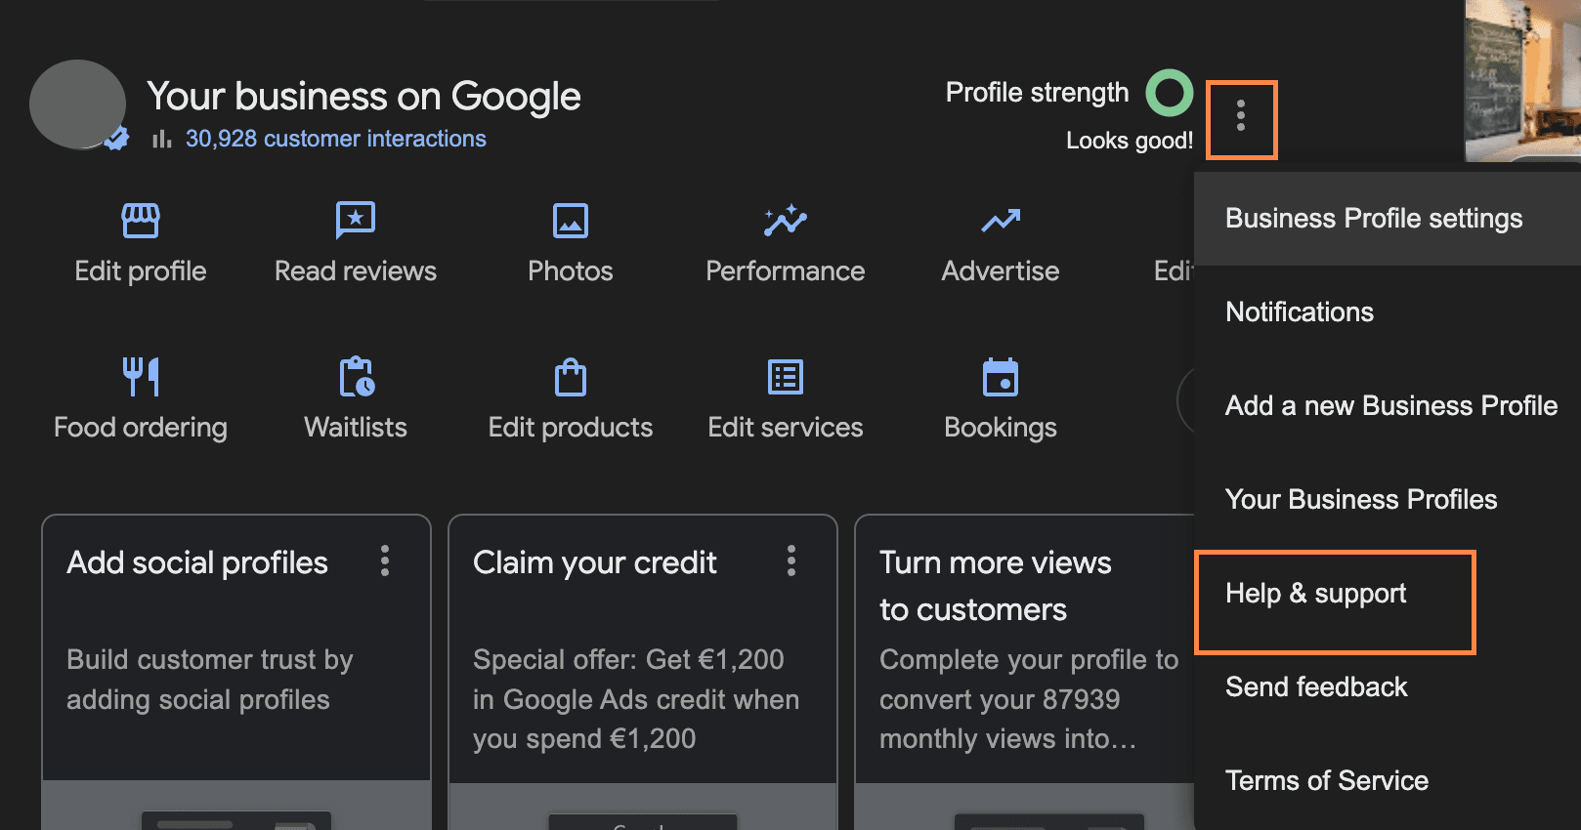1581x830 pixels.
Task: Click the Your business on Google heading
Action: pos(364,97)
